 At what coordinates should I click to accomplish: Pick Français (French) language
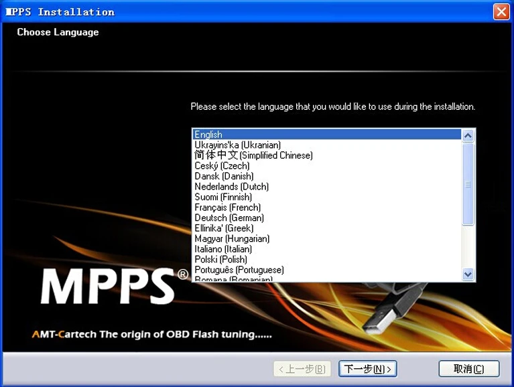[327, 208]
